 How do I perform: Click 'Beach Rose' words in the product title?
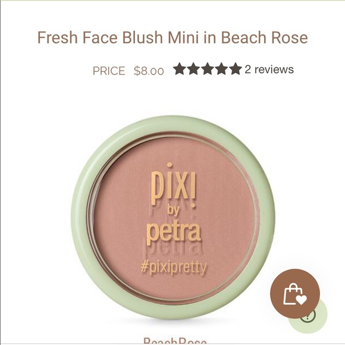[264, 37]
